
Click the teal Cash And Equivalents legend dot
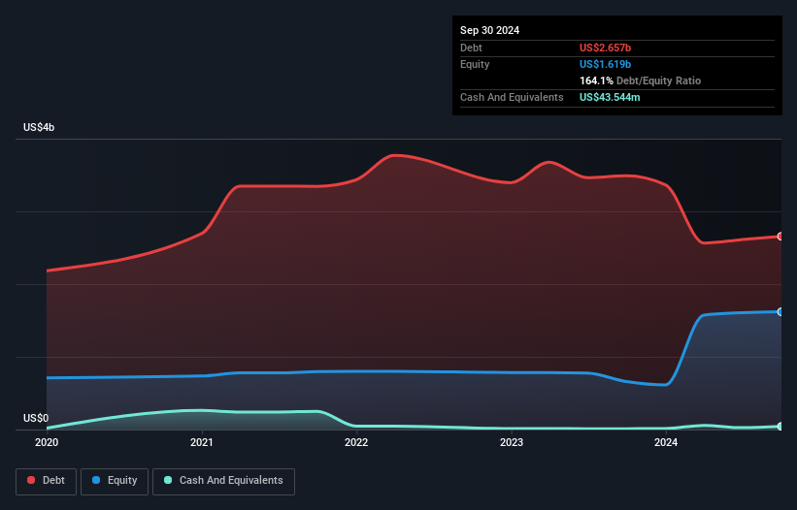(168, 480)
